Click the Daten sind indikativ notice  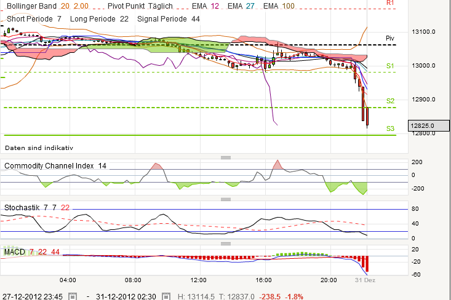click(39, 148)
